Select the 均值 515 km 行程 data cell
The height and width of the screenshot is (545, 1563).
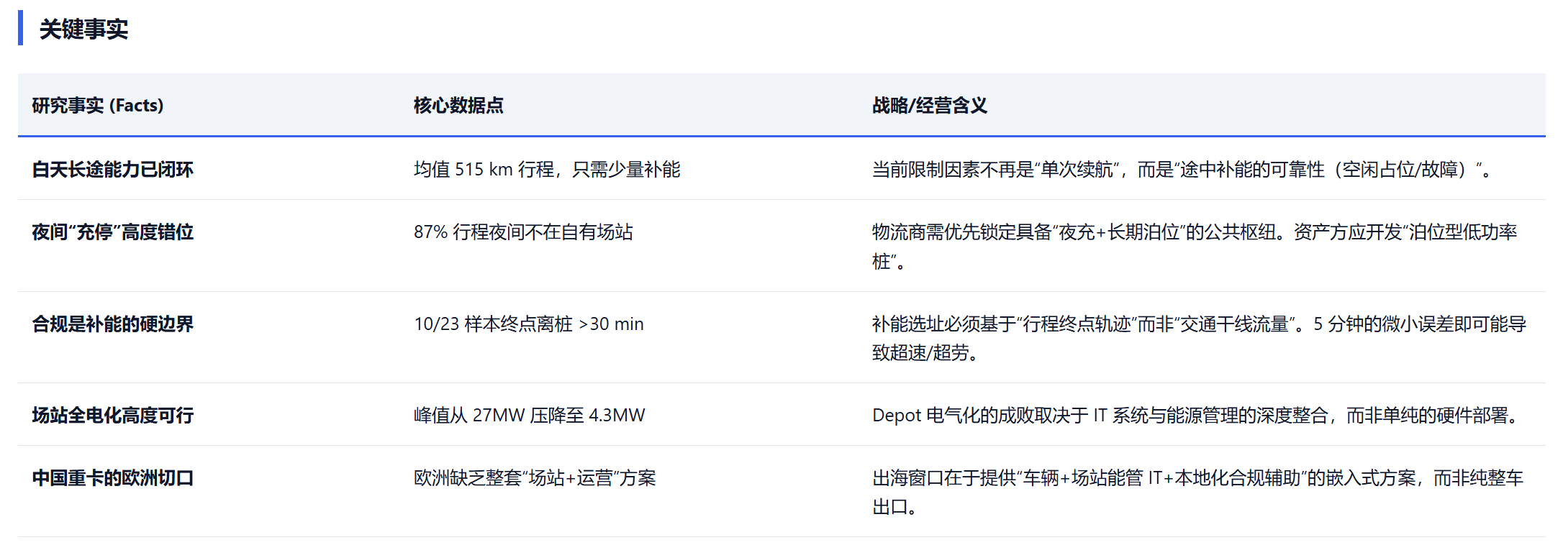tap(547, 170)
